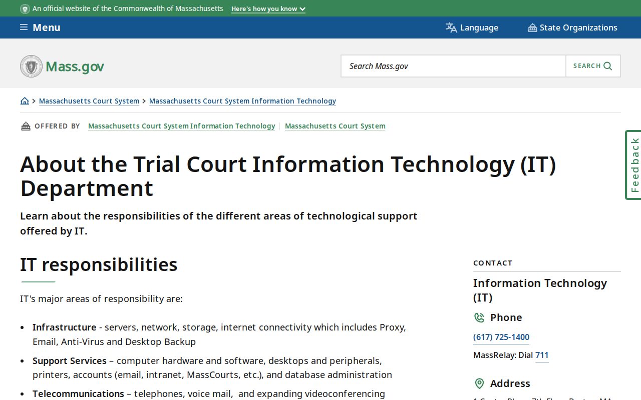The height and width of the screenshot is (400, 641).
Task: Open the Menu navigation item
Action: (40, 27)
